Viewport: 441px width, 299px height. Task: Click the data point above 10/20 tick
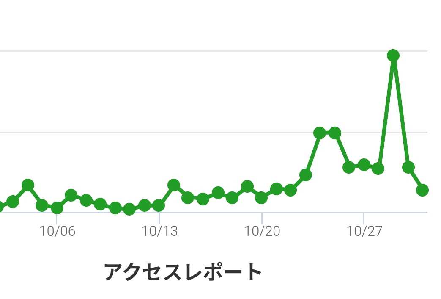click(261, 197)
